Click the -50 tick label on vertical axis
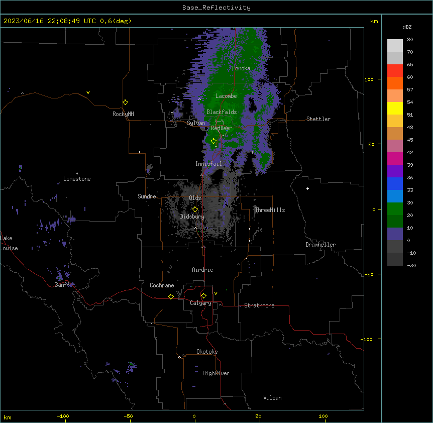 point(369,274)
